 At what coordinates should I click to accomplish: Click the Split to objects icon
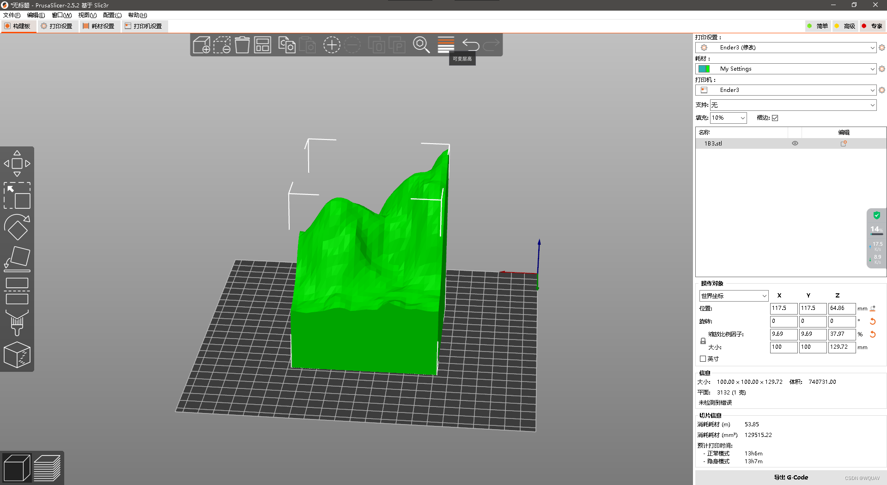(x=377, y=45)
